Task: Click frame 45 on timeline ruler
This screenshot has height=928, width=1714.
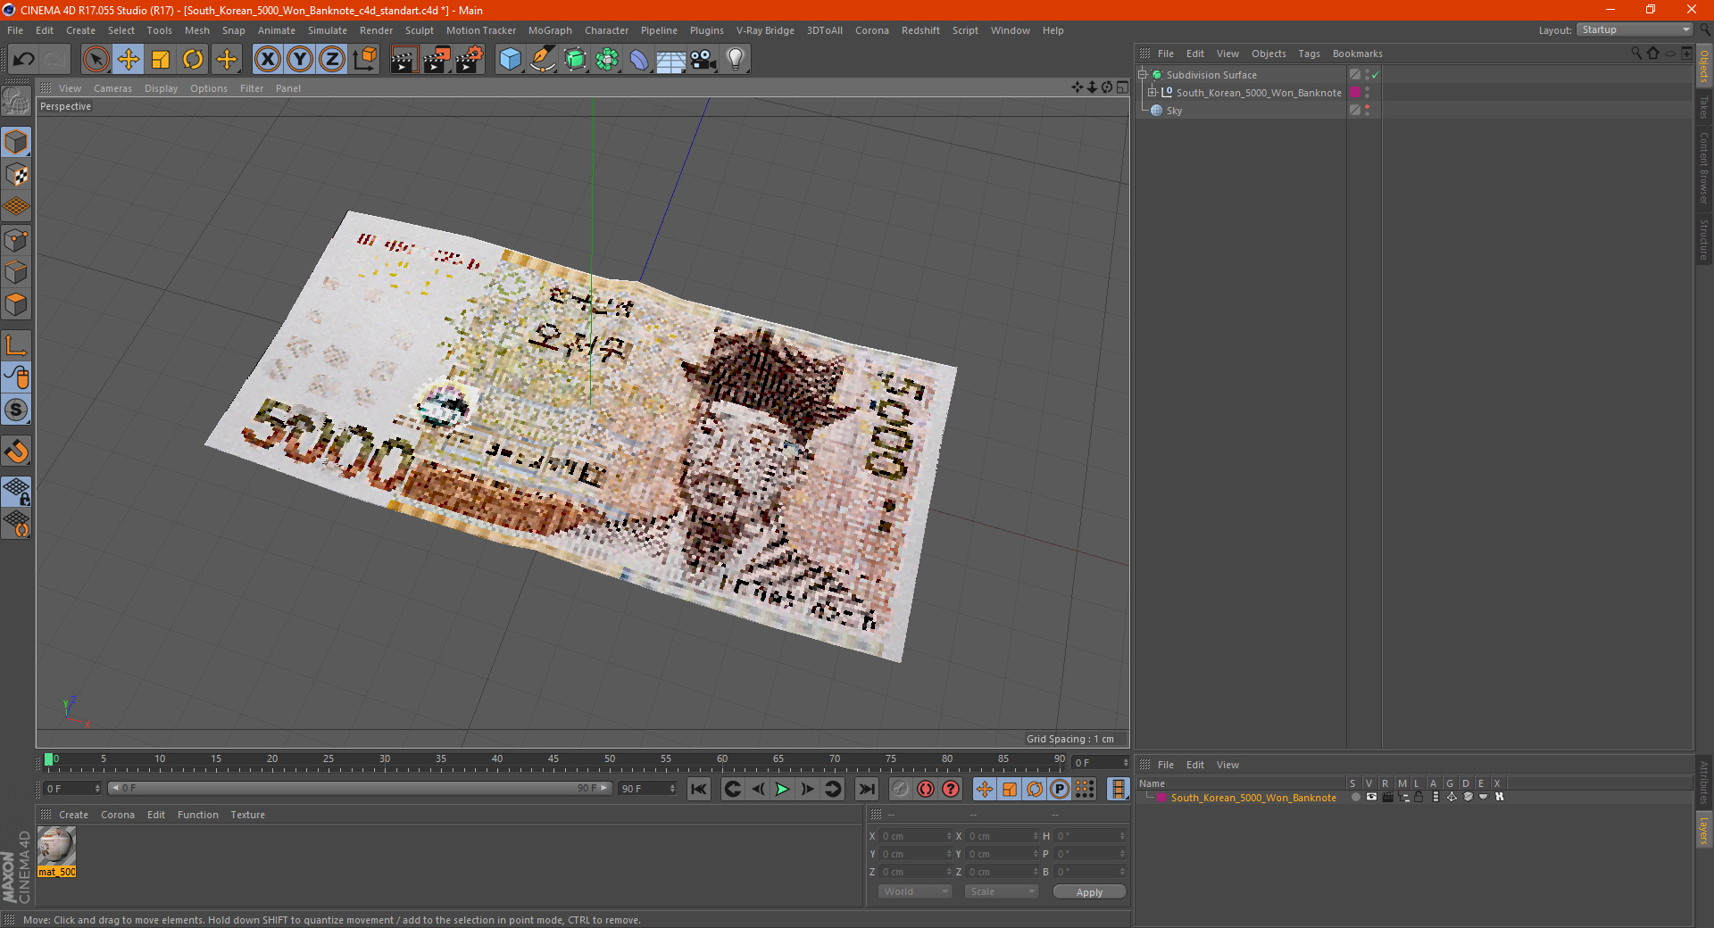Action: click(x=553, y=760)
